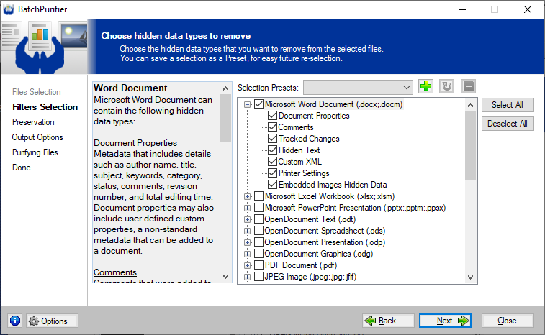
Task: Check Microsoft Excel Workbook checkbox
Action: tap(258, 196)
